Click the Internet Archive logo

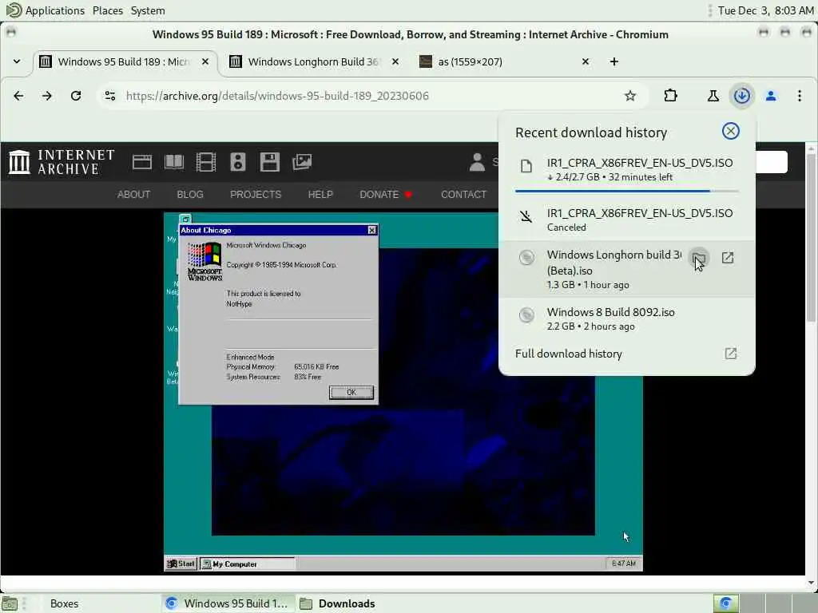(62, 161)
